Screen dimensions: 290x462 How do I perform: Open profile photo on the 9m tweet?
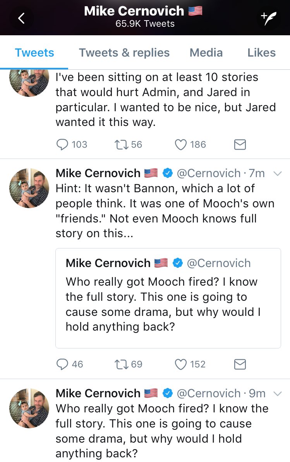pos(29,407)
